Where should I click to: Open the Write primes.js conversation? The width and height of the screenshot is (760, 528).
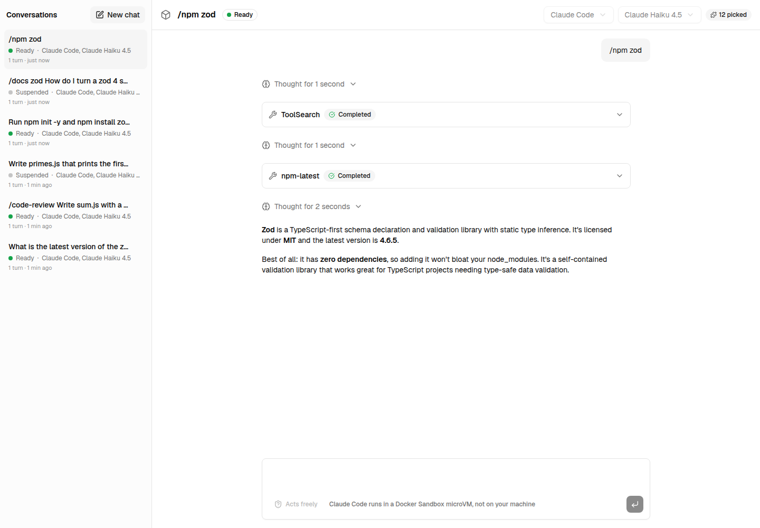click(x=75, y=174)
